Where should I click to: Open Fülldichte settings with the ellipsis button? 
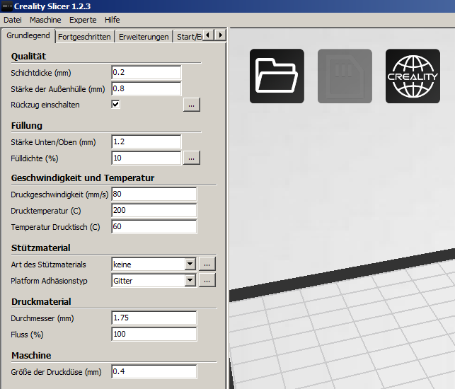tap(192, 158)
